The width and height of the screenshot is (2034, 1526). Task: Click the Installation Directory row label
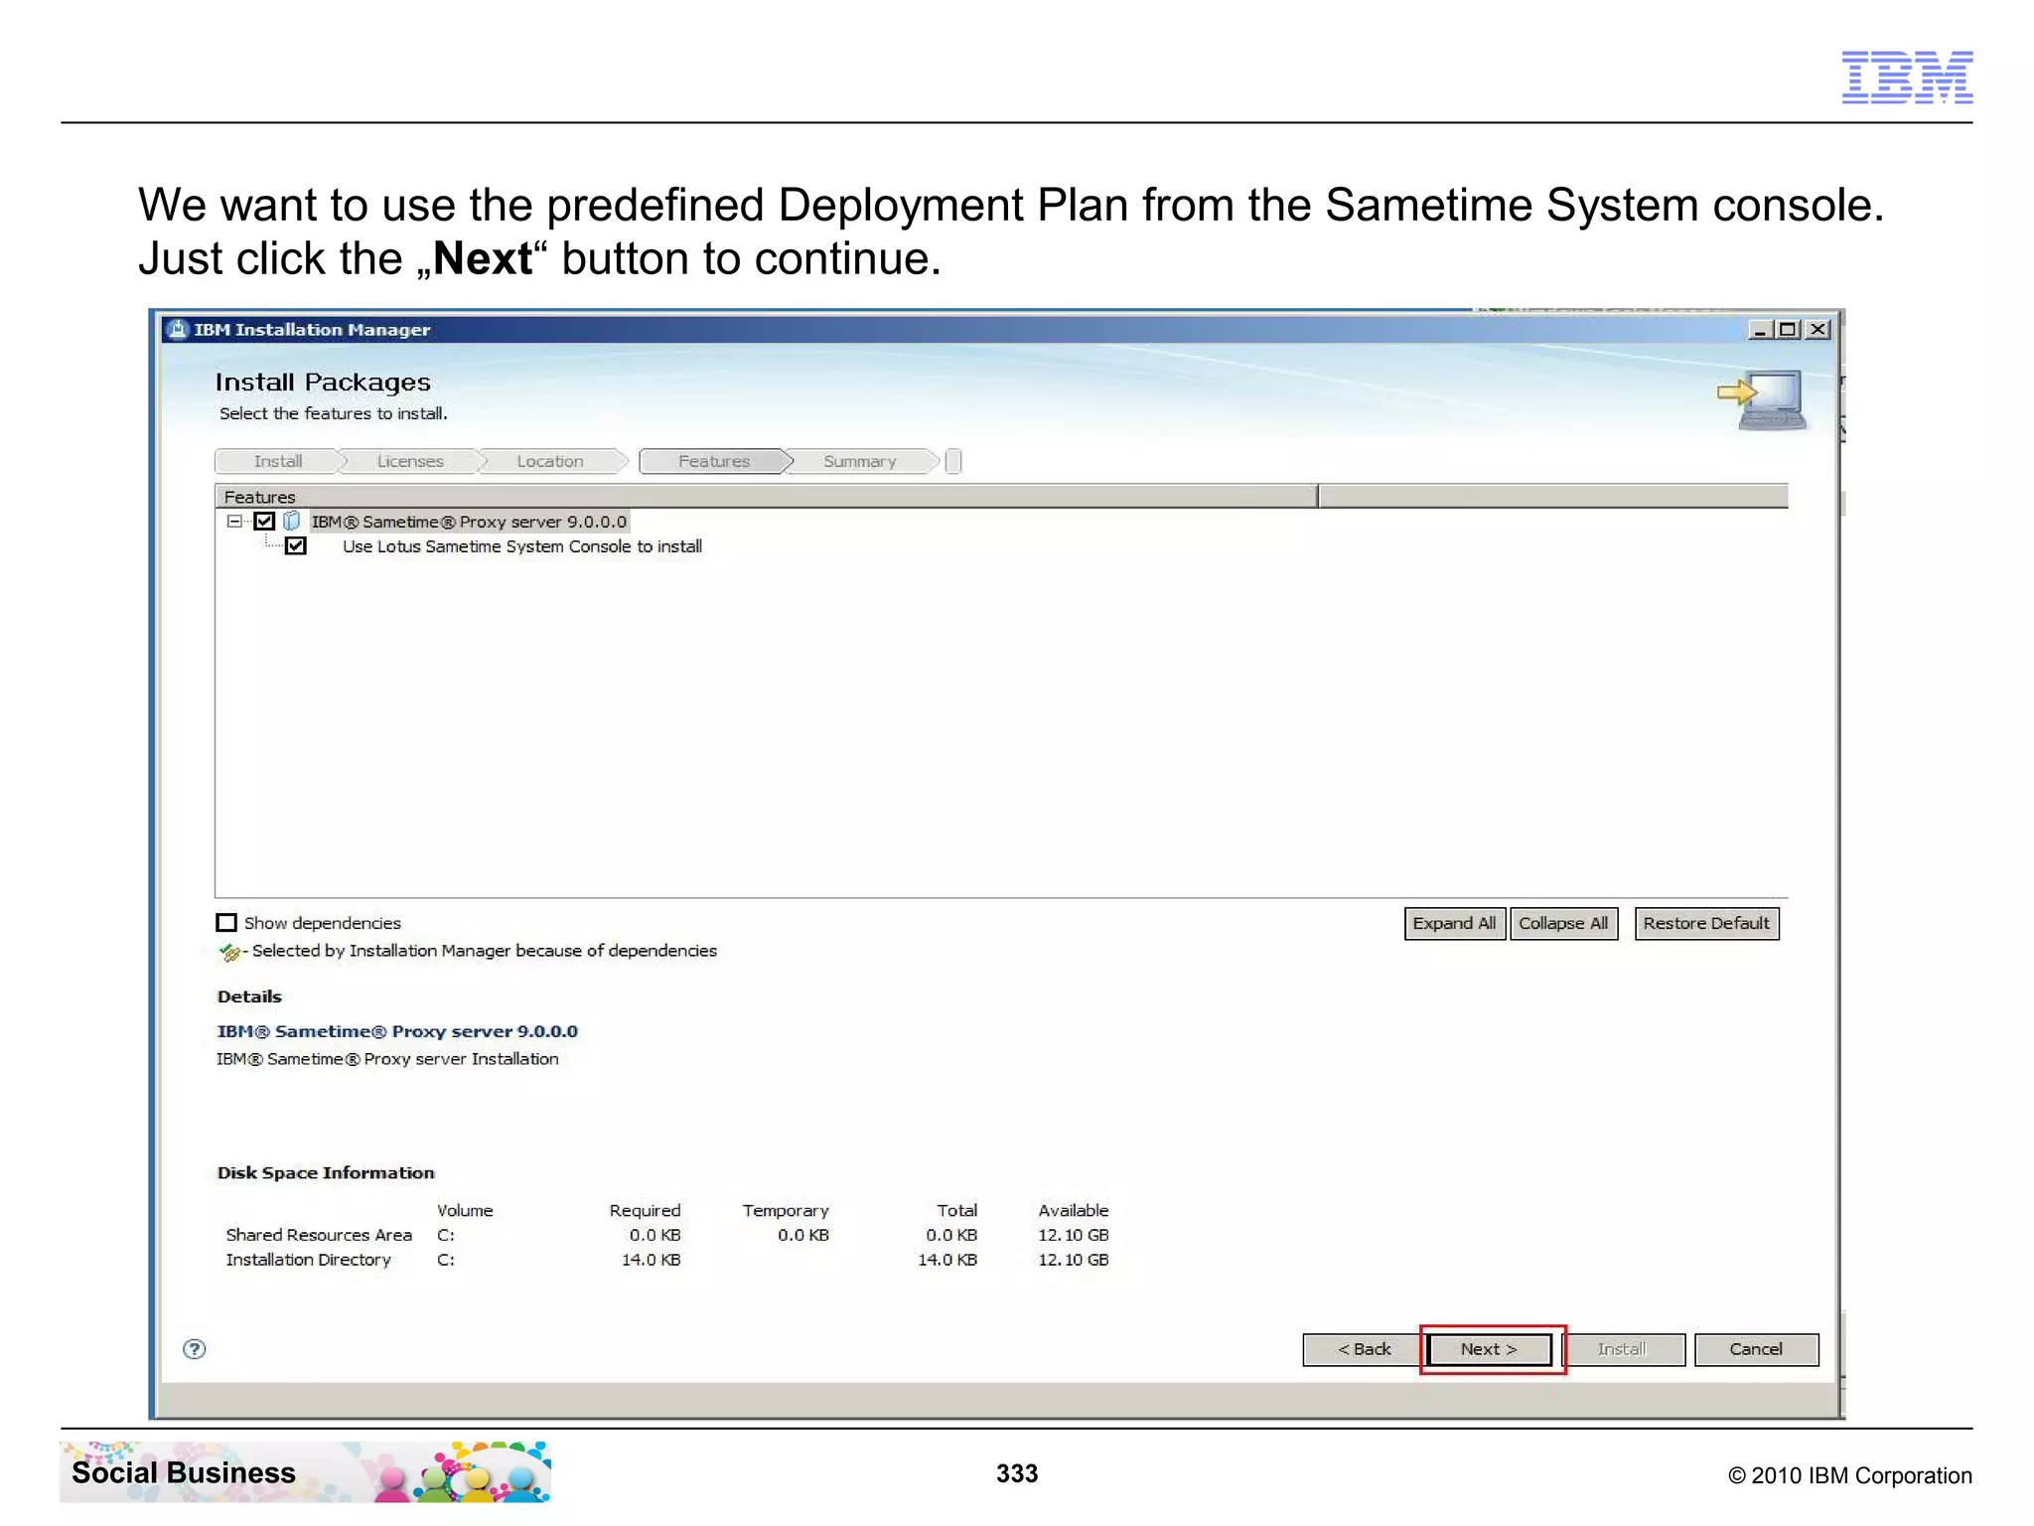(x=308, y=1260)
